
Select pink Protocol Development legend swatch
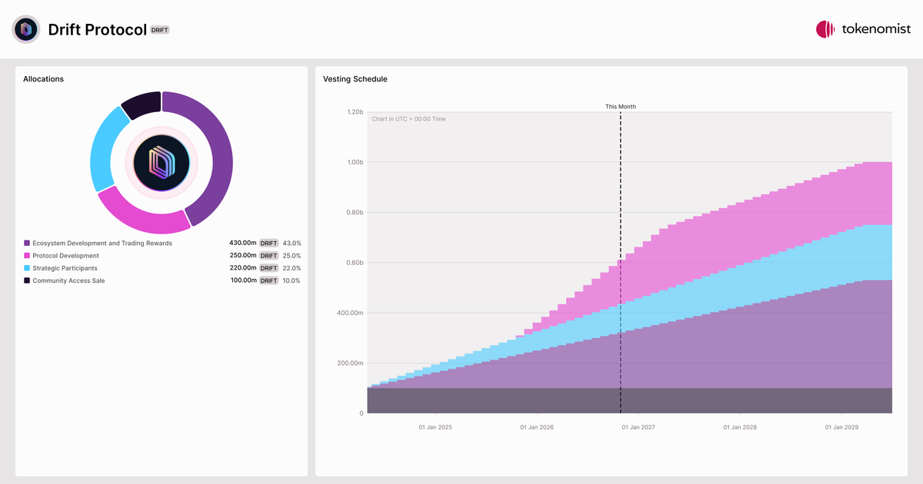27,256
